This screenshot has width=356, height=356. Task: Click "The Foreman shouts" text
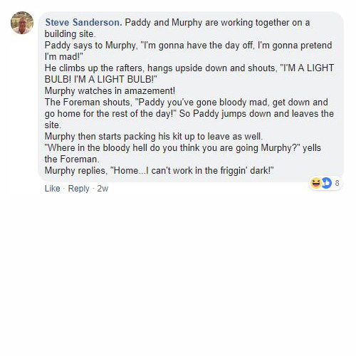point(88,102)
